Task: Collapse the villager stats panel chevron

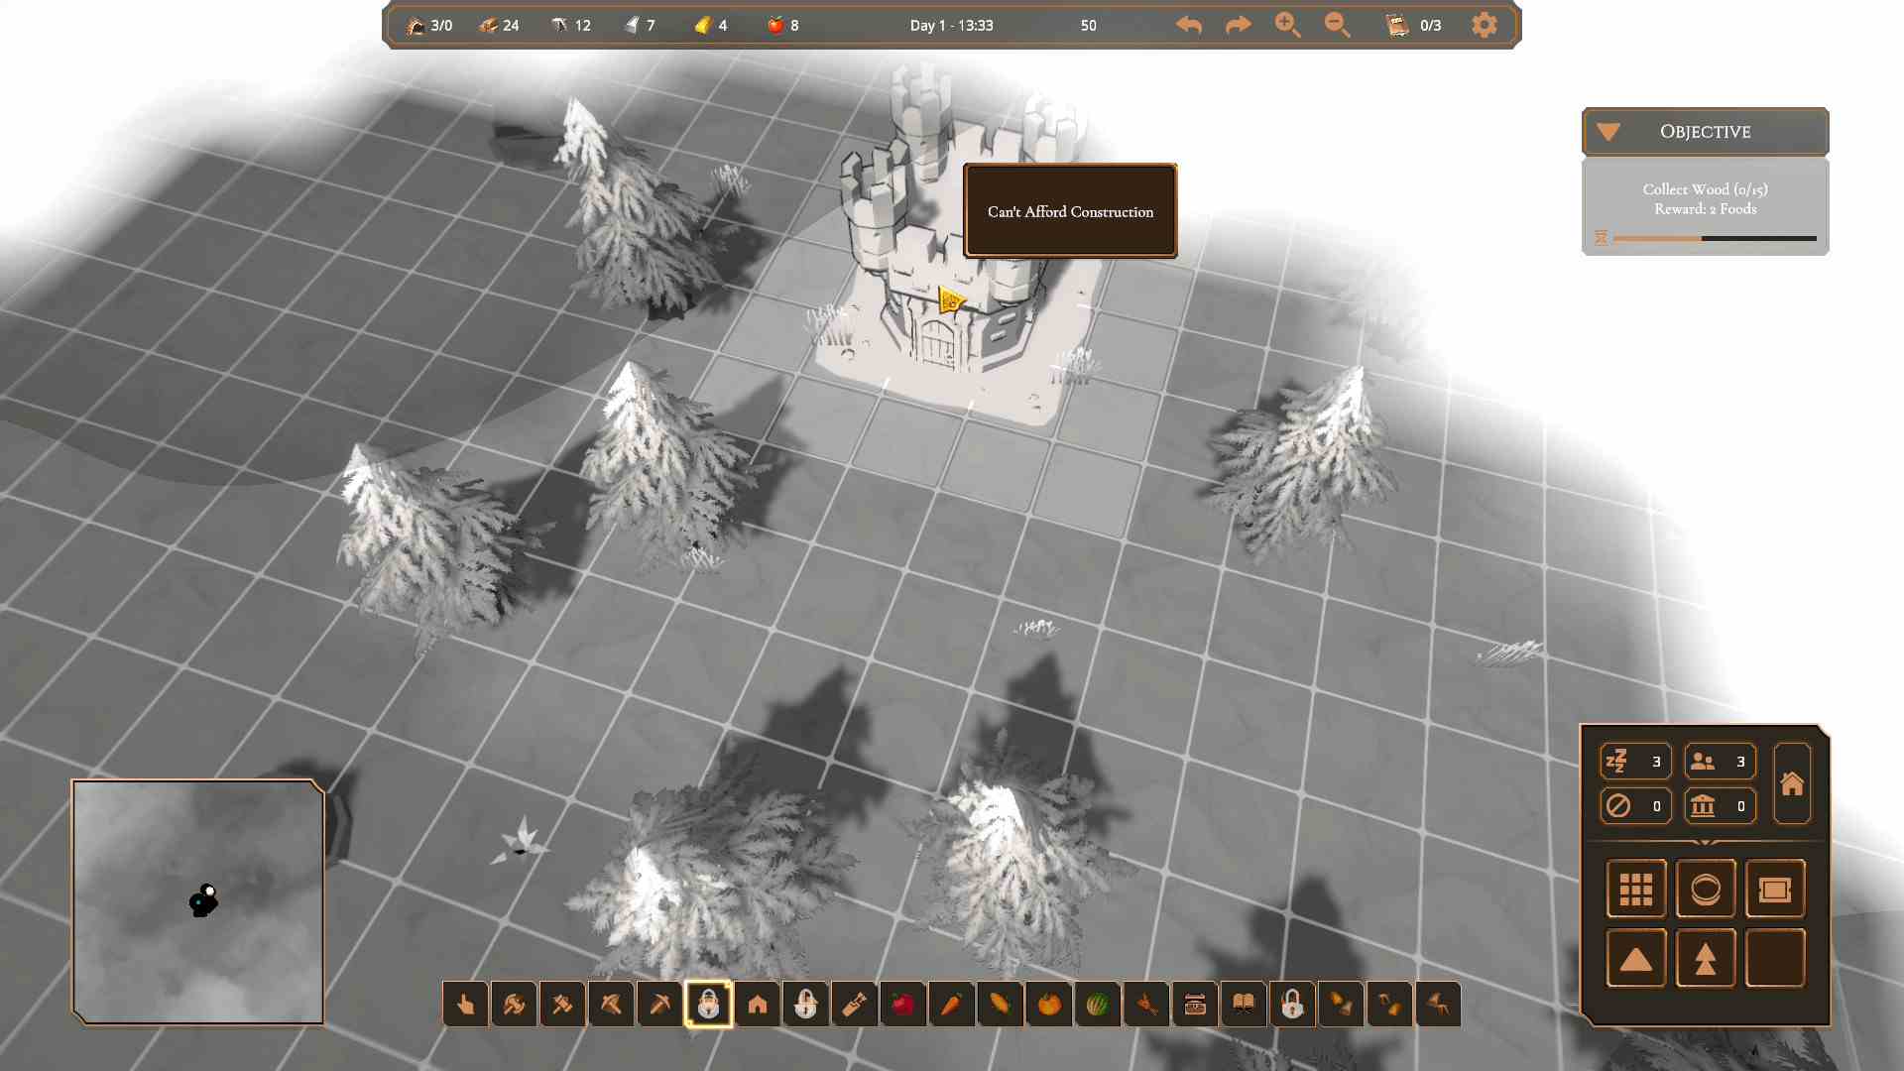Action: coord(1705,843)
